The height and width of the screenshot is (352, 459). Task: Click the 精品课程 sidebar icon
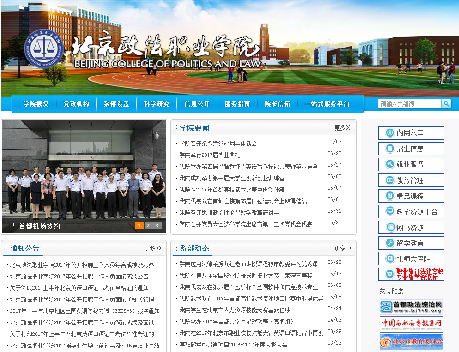[x=389, y=196]
